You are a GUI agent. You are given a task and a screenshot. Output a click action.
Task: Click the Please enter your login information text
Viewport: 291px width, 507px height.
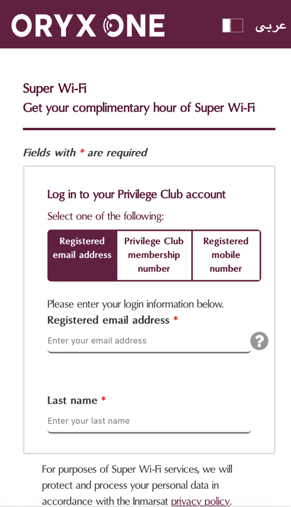click(136, 304)
